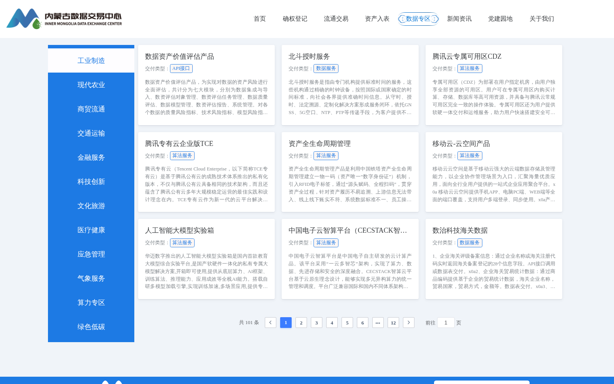Screen dimensions: 614x384
Task: Click the 算法服务 tag on 腾讯云专属可用区CDZ card
Action: pos(470,68)
